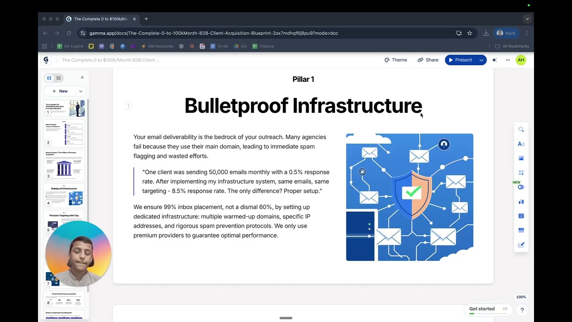Open ChatGPT bookmark icon
The width and height of the screenshot is (572, 322).
click(181, 46)
